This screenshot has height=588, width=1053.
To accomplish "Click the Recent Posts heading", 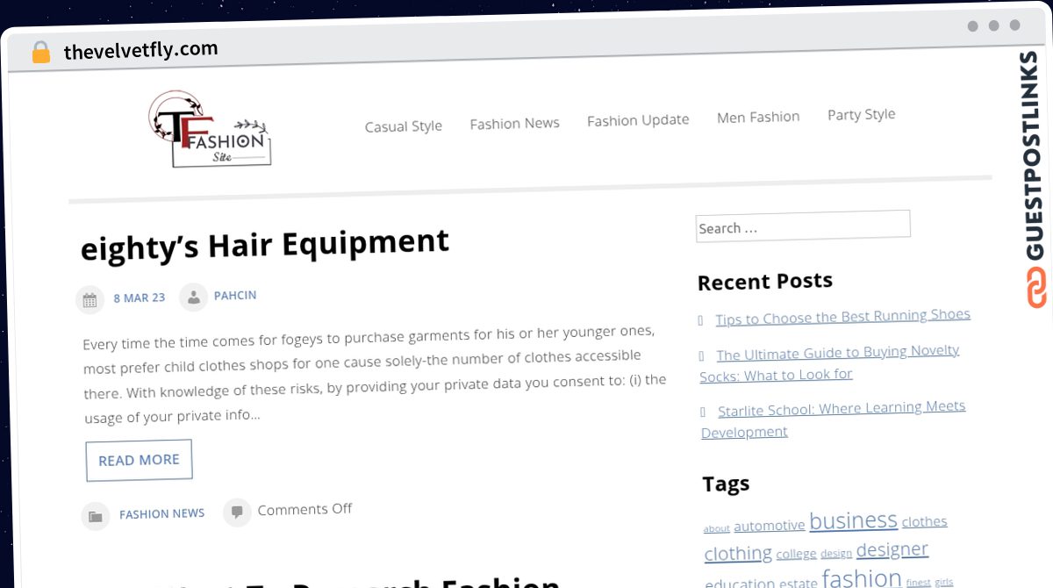I will [x=764, y=282].
